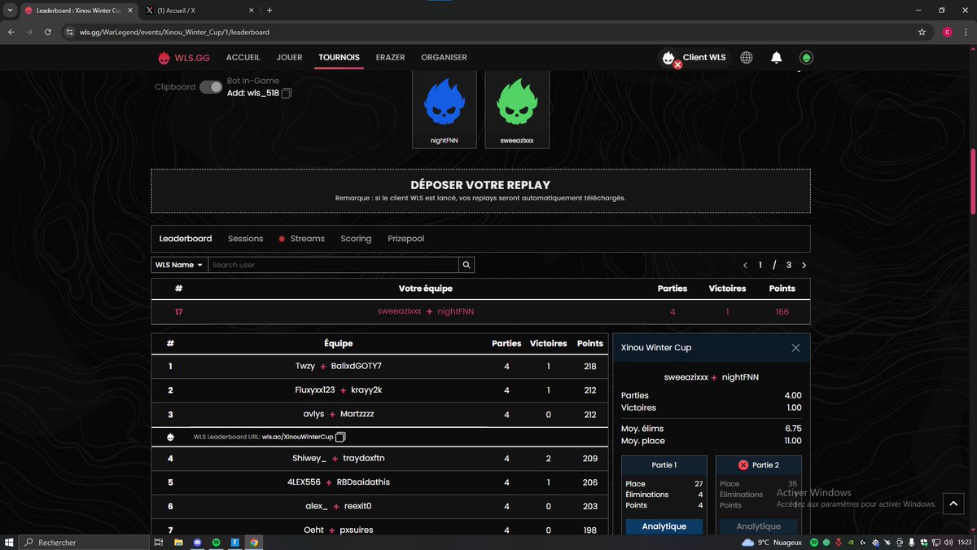The width and height of the screenshot is (977, 550).
Task: Switch to the Scoring tab
Action: [x=356, y=239]
